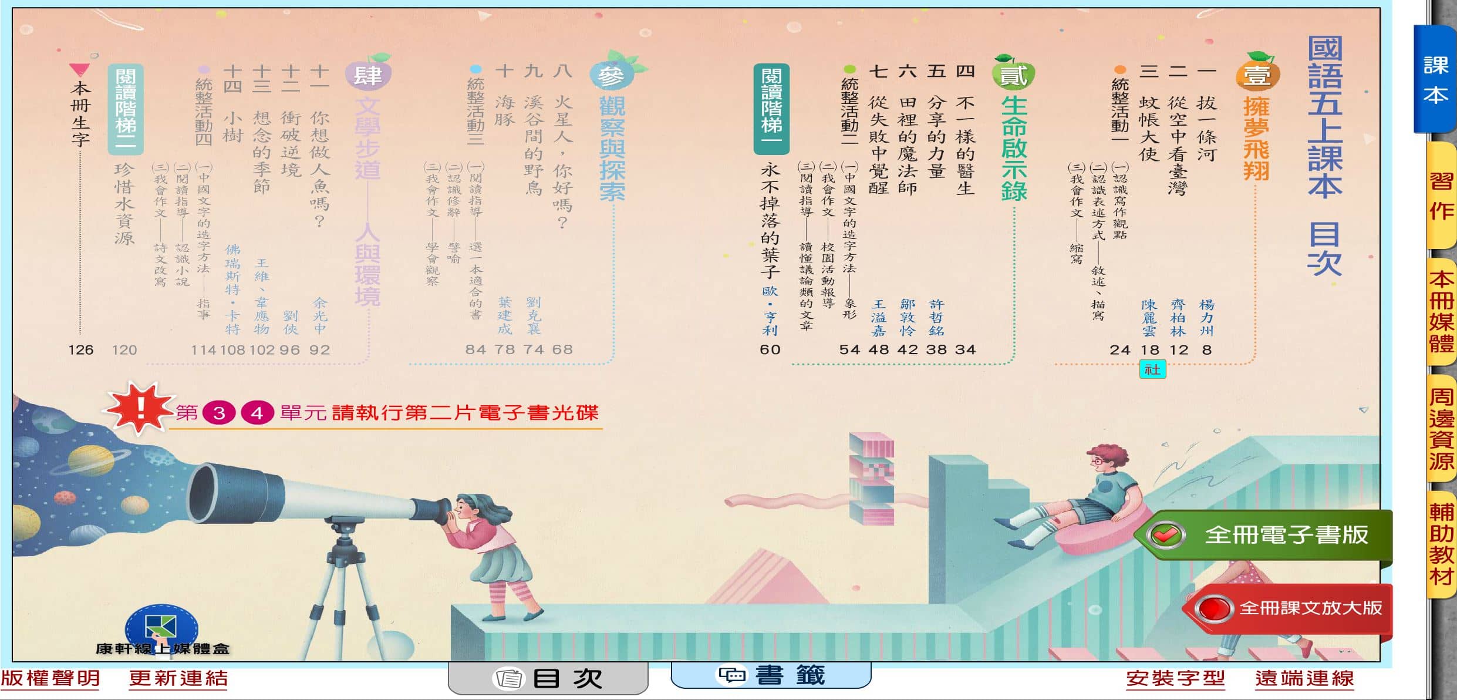Click the 閱讀階梯一 label
This screenshot has height=700, width=1457.
[771, 109]
